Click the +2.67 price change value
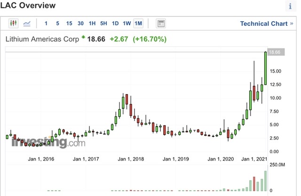 pyautogui.click(x=119, y=39)
